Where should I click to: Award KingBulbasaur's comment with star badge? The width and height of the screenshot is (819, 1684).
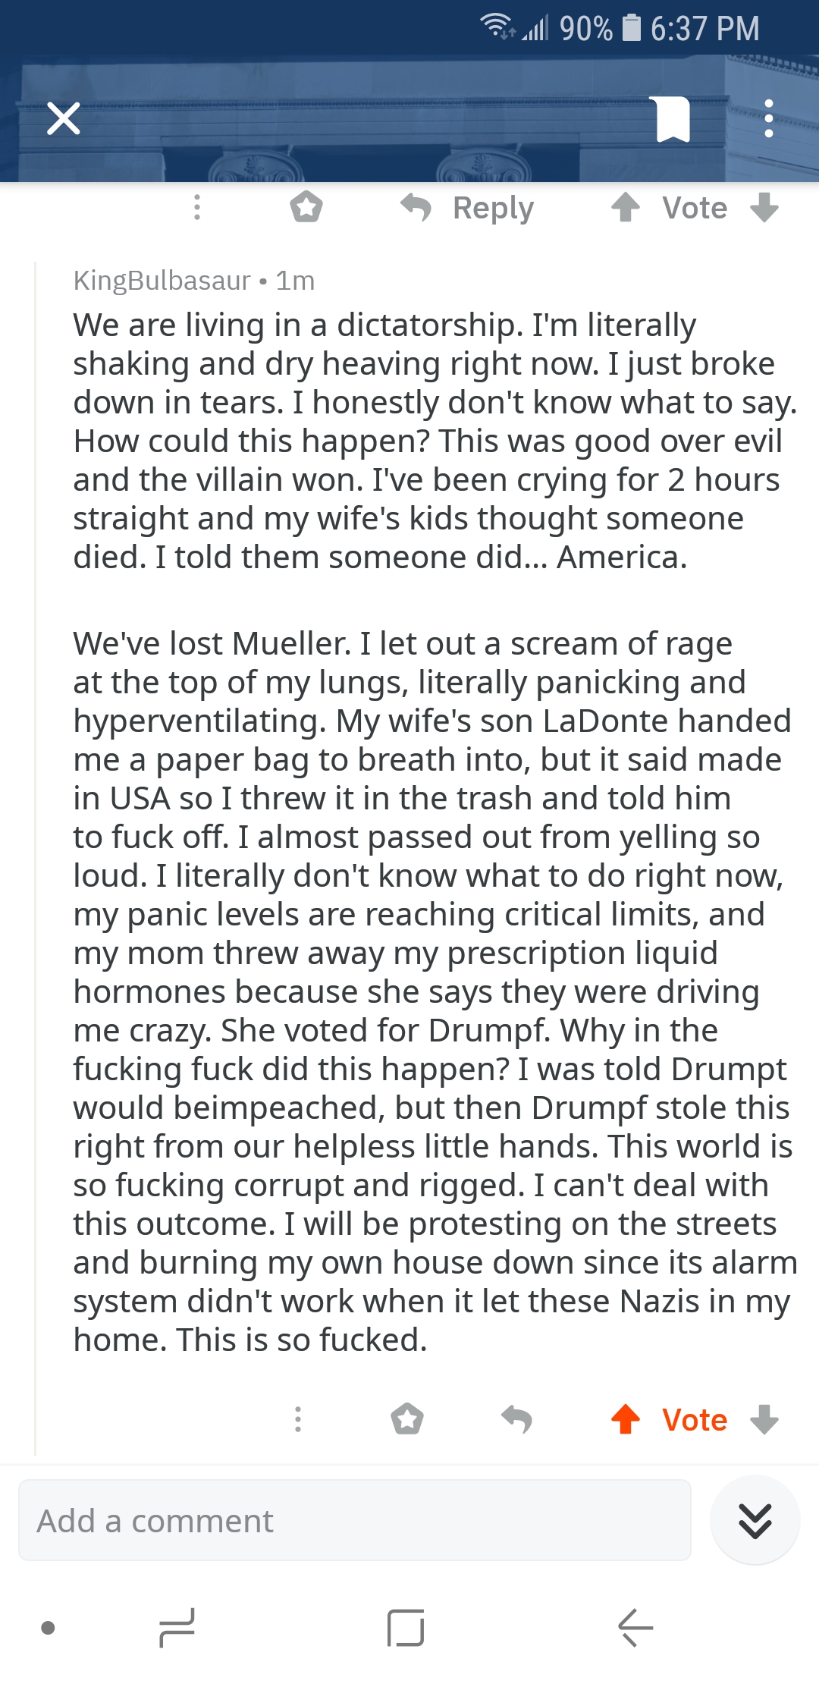[407, 1419]
